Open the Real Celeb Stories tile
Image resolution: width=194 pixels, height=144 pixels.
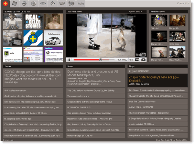point(33,21)
